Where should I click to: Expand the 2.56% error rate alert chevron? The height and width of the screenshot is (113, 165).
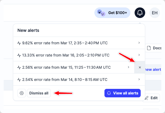129,67
